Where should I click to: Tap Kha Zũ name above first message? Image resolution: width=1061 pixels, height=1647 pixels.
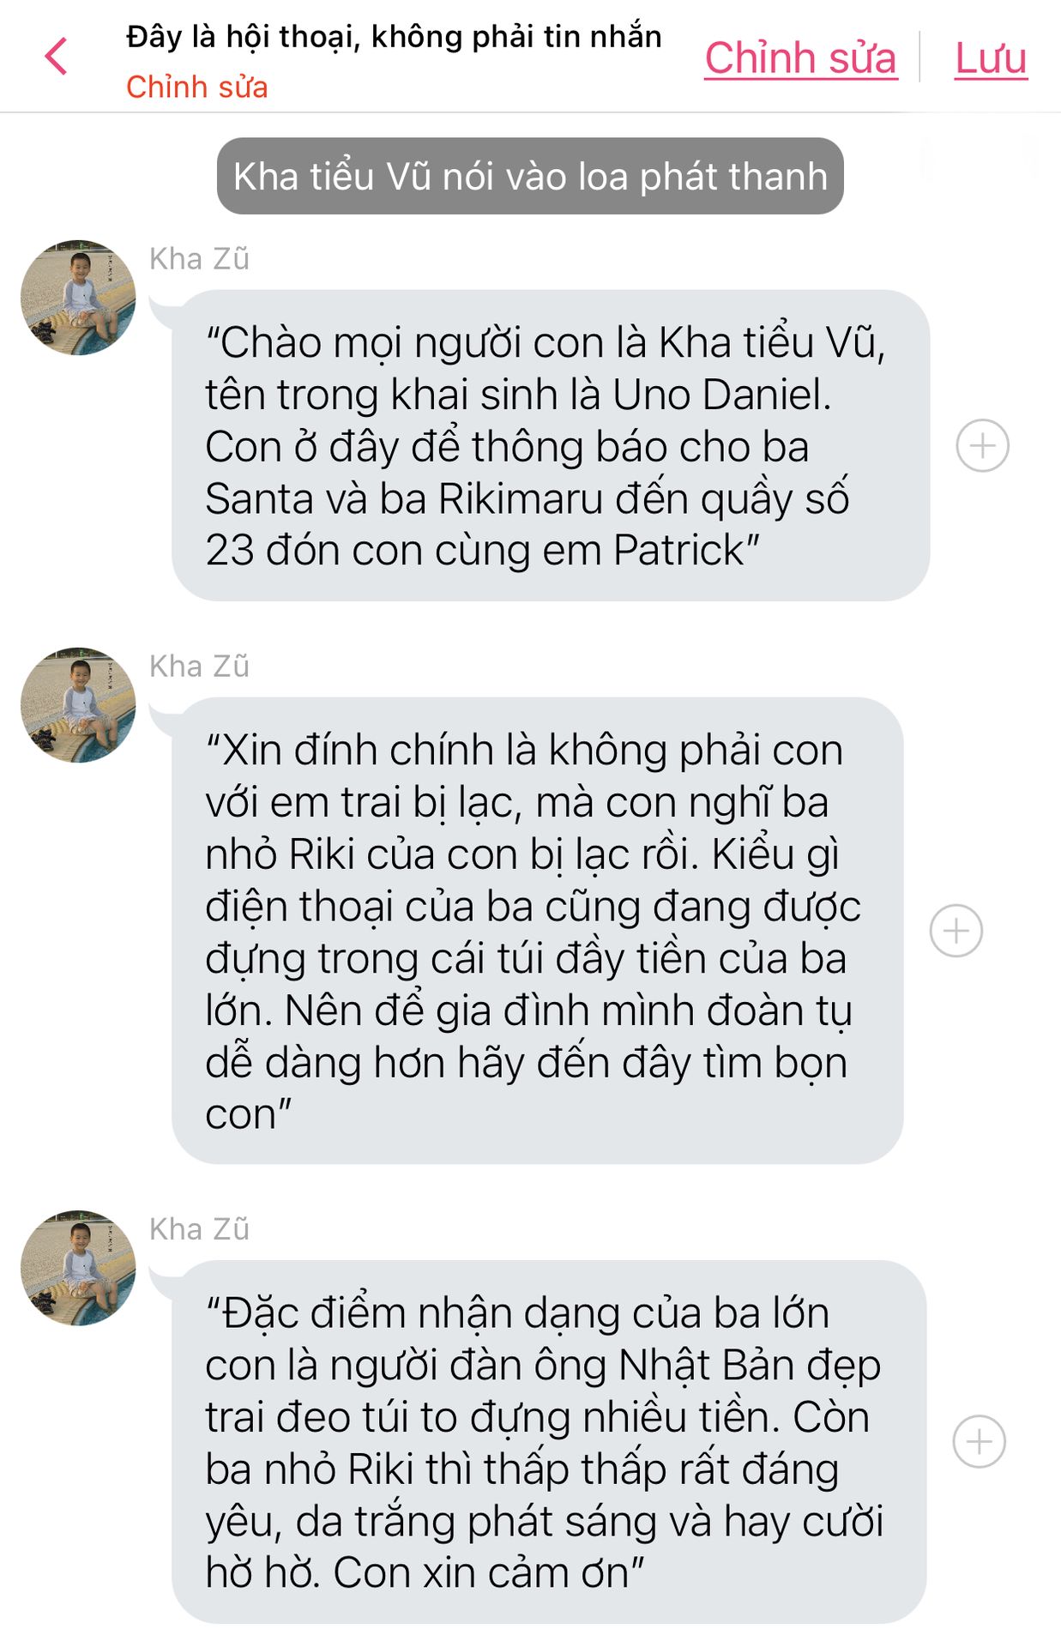[x=199, y=258]
